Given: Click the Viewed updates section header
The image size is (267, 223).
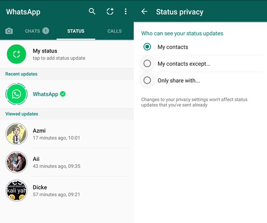Looking at the screenshot, I should coord(22,114).
